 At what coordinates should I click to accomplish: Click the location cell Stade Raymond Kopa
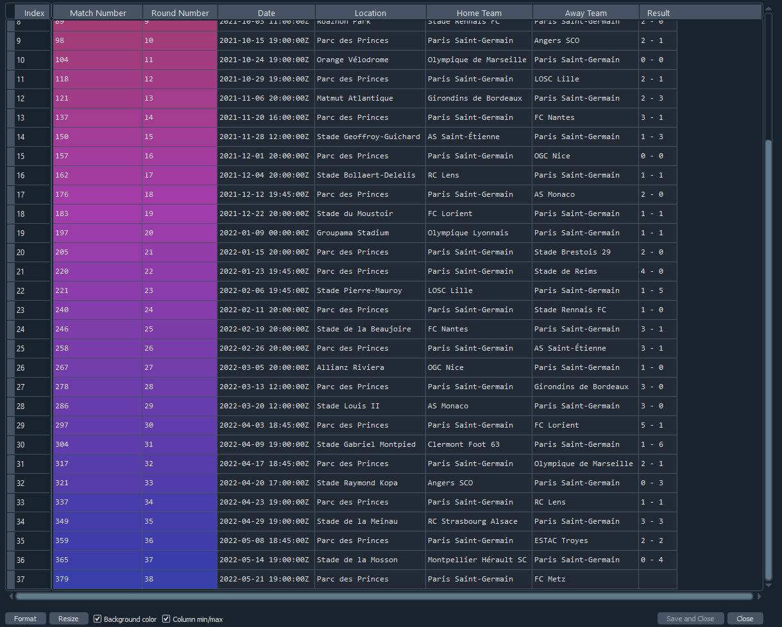[370, 483]
